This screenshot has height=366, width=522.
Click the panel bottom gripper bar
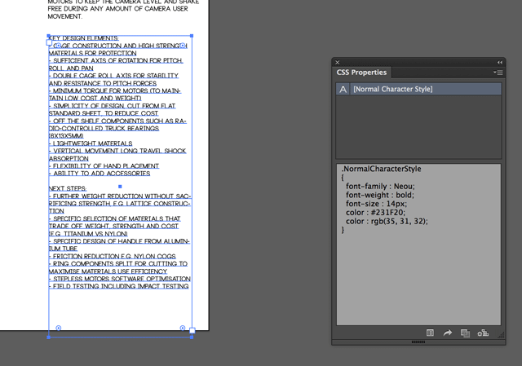418,342
